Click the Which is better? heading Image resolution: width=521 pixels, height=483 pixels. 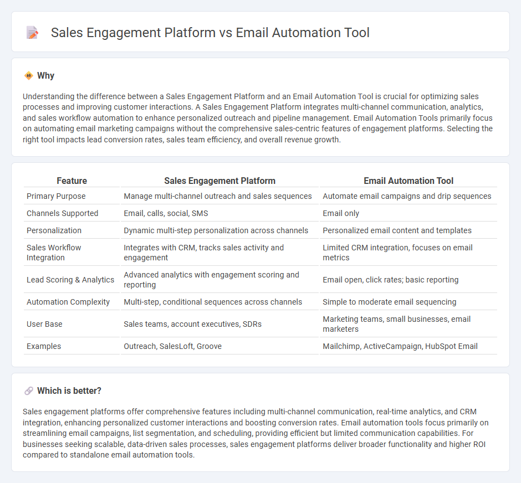click(69, 390)
